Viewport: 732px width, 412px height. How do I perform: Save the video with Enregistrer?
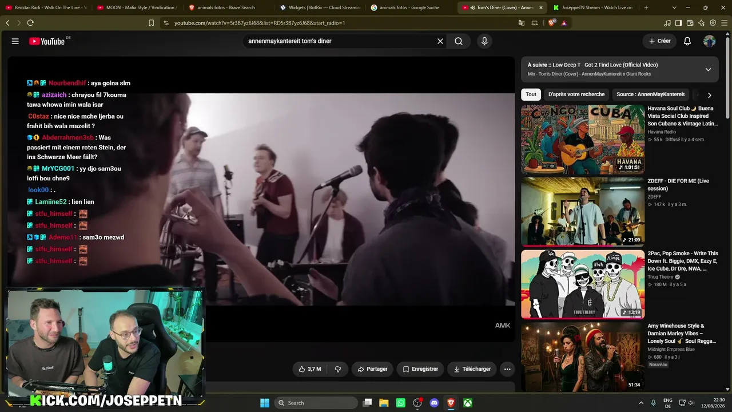tap(420, 369)
